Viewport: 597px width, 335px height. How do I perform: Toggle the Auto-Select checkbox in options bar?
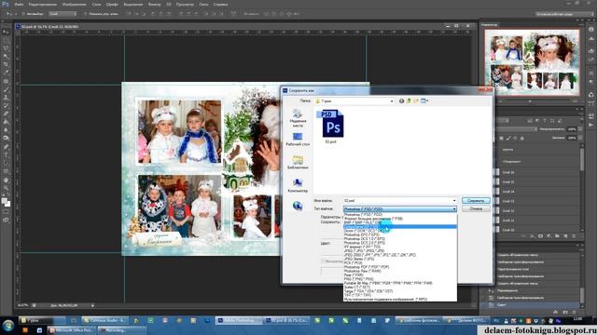(23, 14)
